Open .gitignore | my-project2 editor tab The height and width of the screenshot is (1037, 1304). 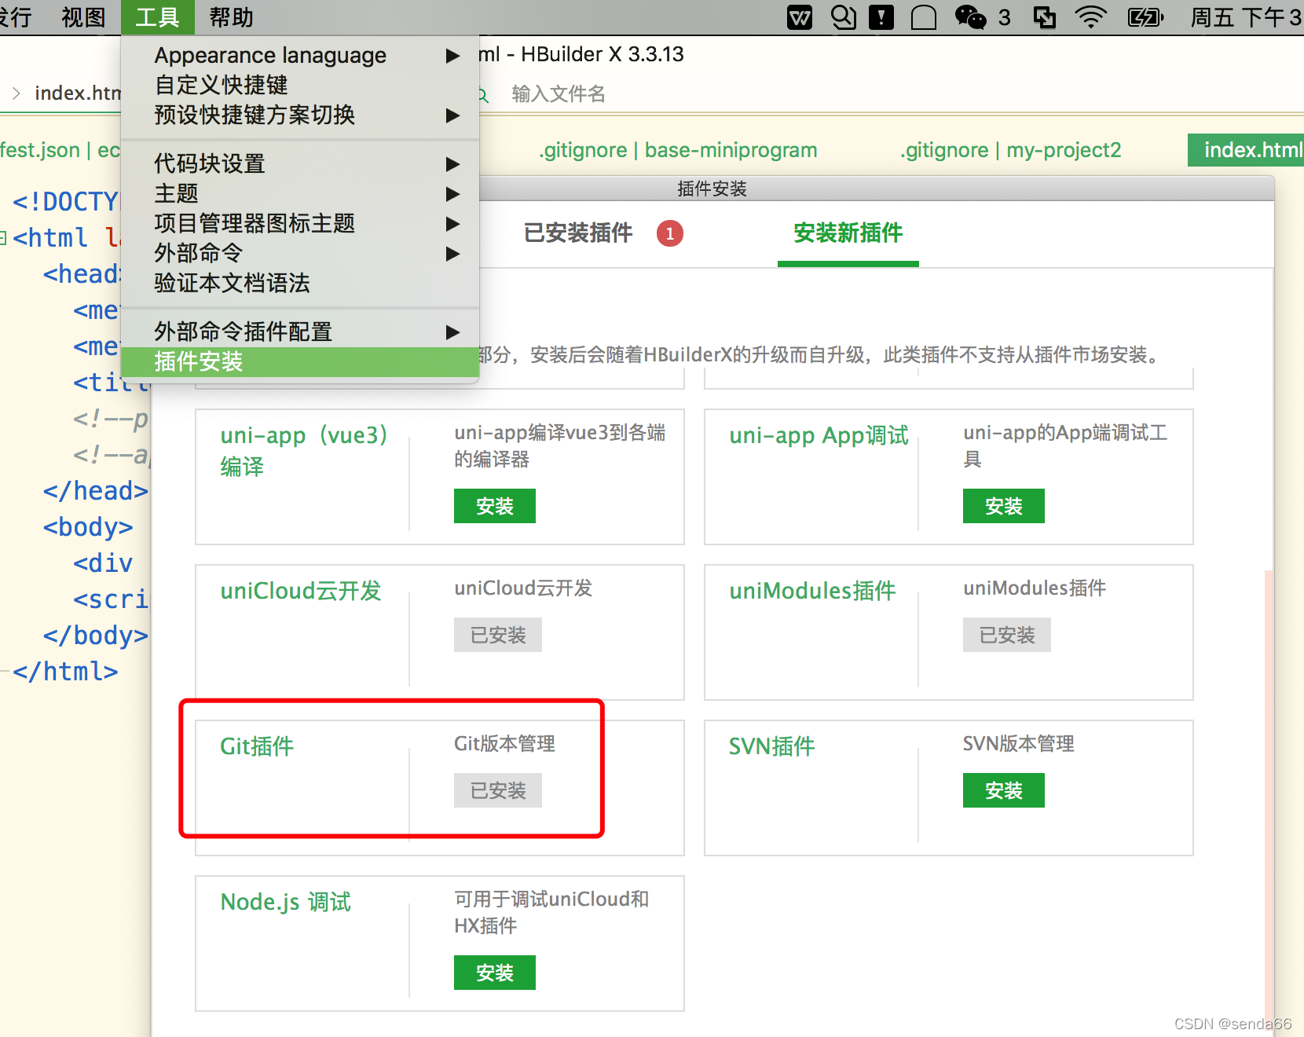tap(1010, 150)
